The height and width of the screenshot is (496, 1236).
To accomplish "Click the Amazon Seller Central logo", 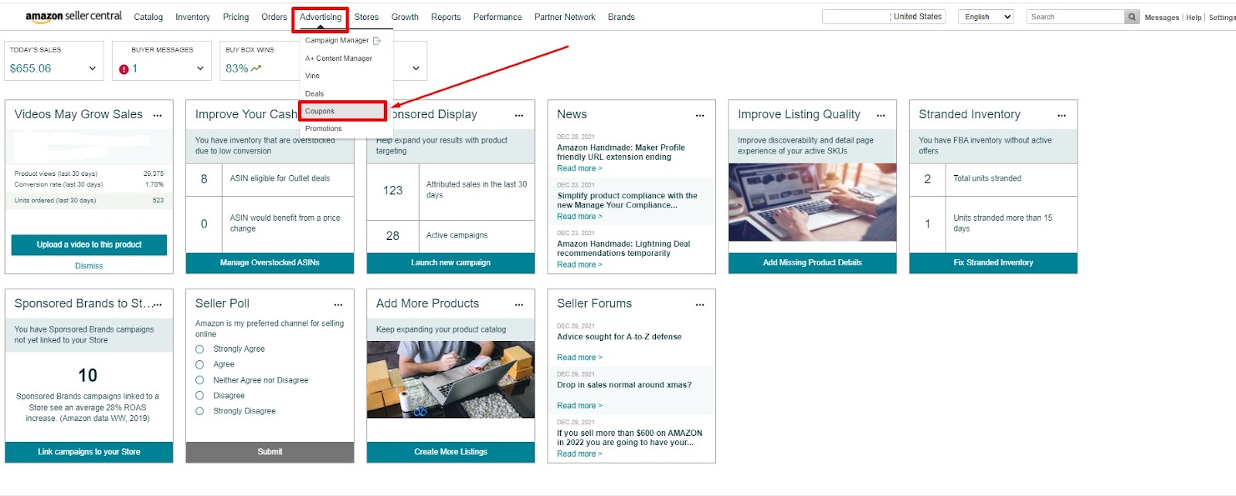I will pos(73,16).
